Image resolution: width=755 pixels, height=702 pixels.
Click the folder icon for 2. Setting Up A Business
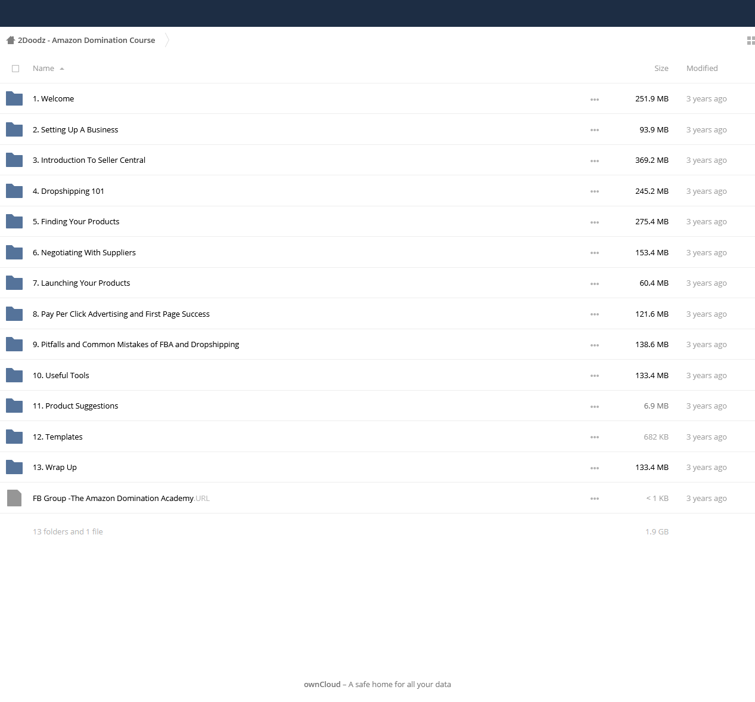pos(14,129)
